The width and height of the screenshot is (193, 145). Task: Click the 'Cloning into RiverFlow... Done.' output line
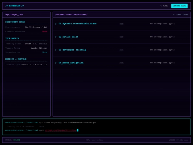(26, 126)
